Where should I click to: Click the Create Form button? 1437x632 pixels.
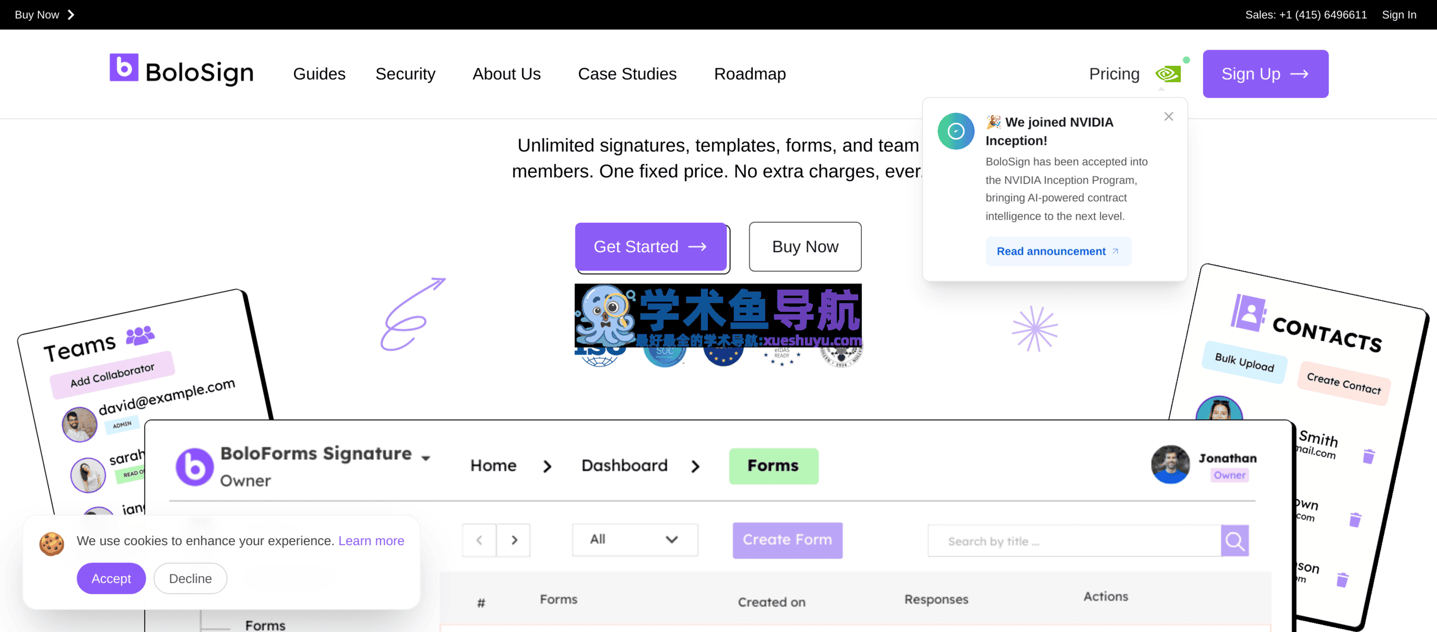point(787,540)
